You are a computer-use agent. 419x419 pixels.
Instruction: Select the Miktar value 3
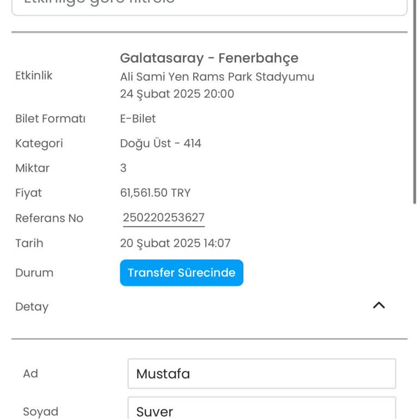[x=123, y=168]
